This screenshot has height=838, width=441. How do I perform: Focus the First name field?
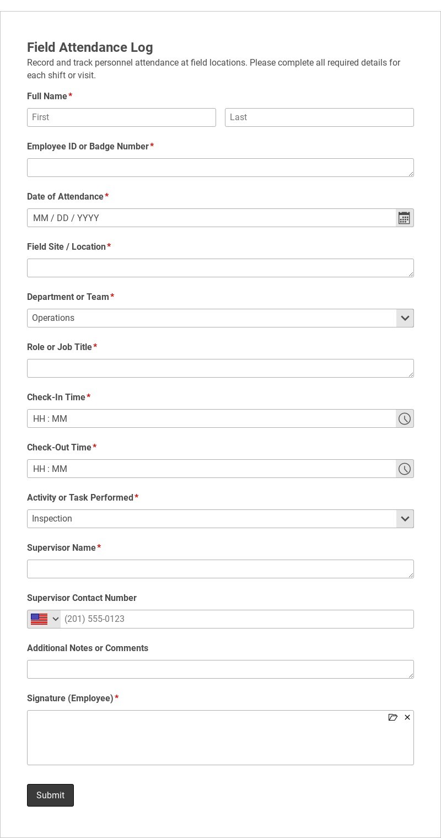coord(121,117)
